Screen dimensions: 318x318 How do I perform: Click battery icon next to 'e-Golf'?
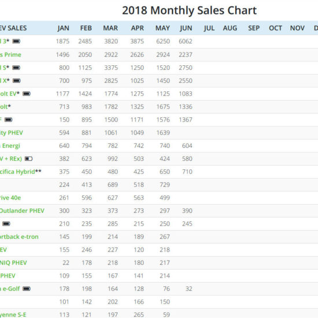(27, 289)
